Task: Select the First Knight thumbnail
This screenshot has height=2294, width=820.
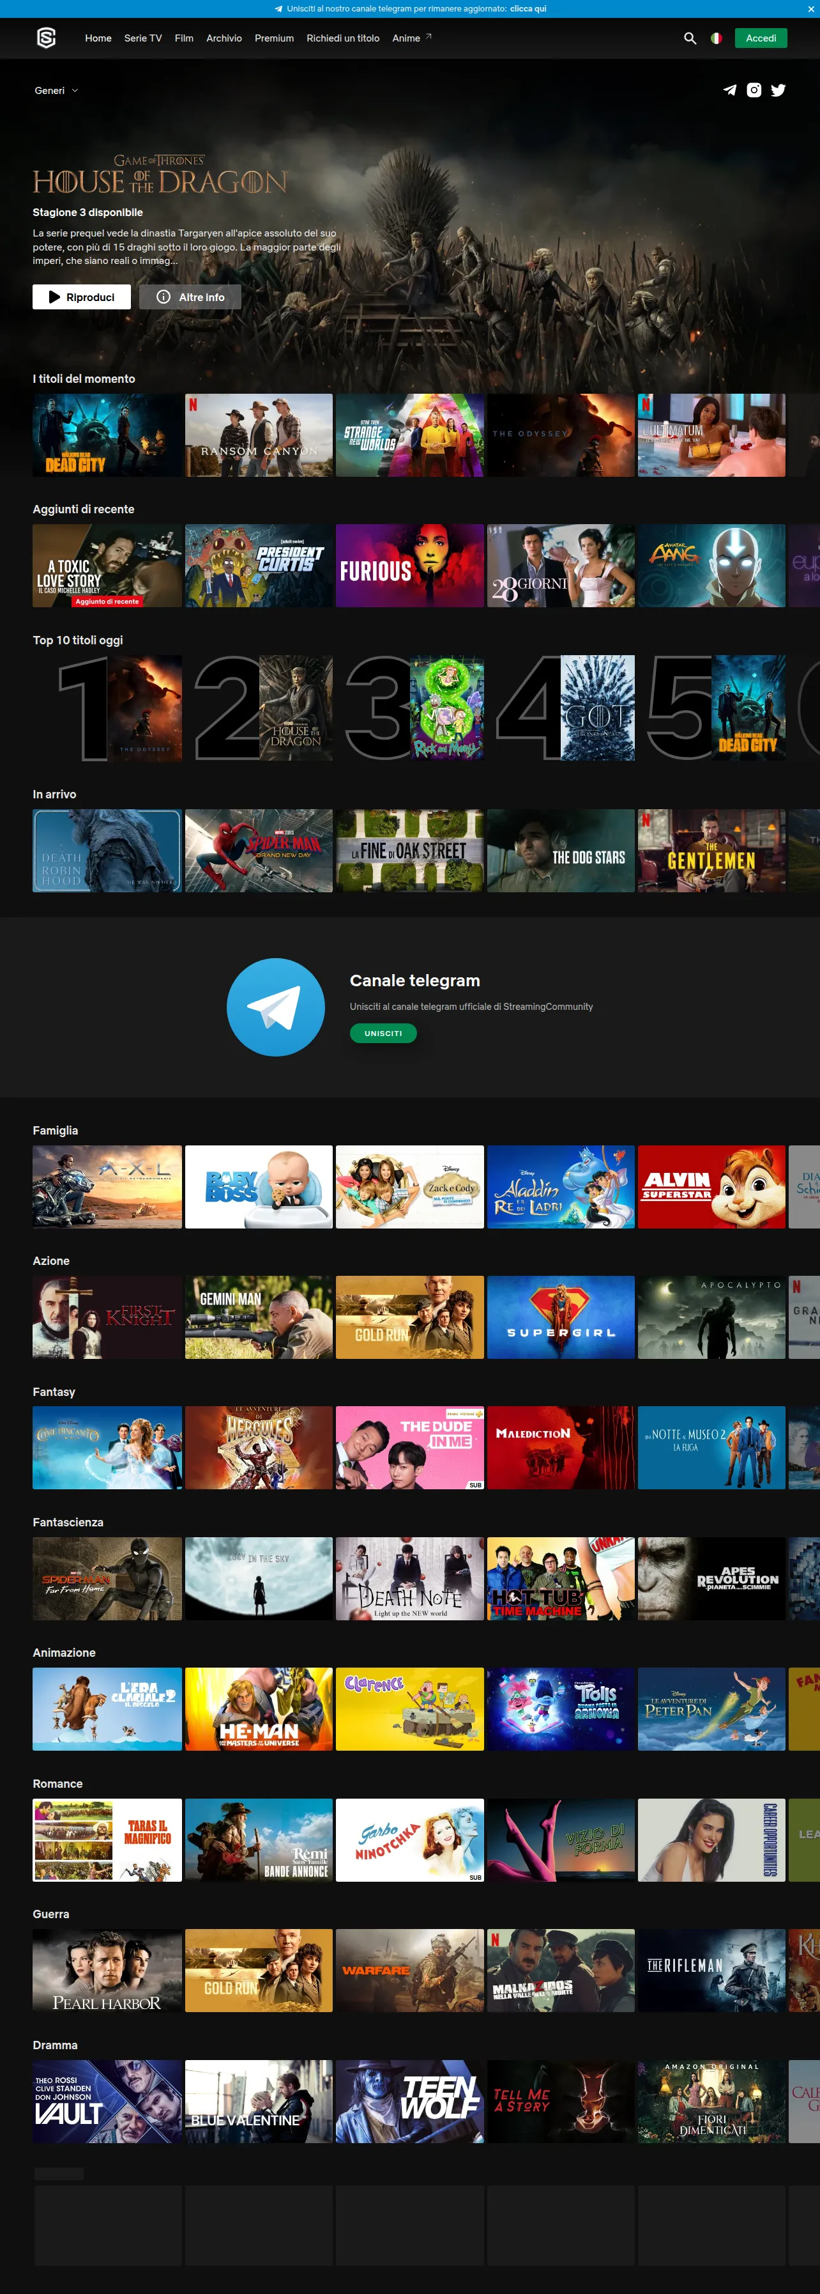Action: 107,1317
